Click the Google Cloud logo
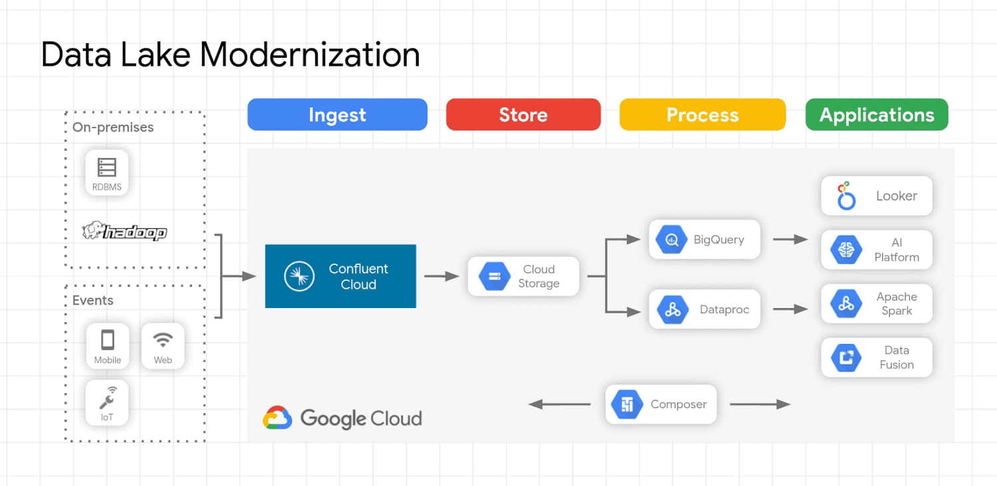 click(x=342, y=418)
